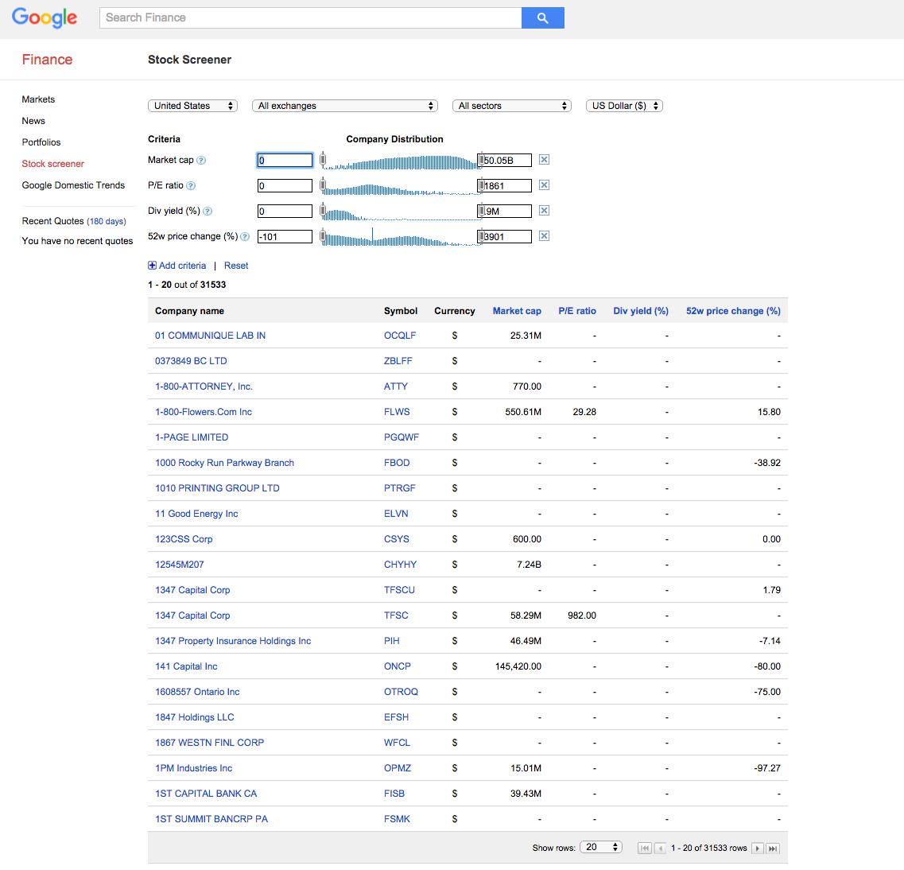Click the plus icon beside Add criteria

click(x=152, y=265)
